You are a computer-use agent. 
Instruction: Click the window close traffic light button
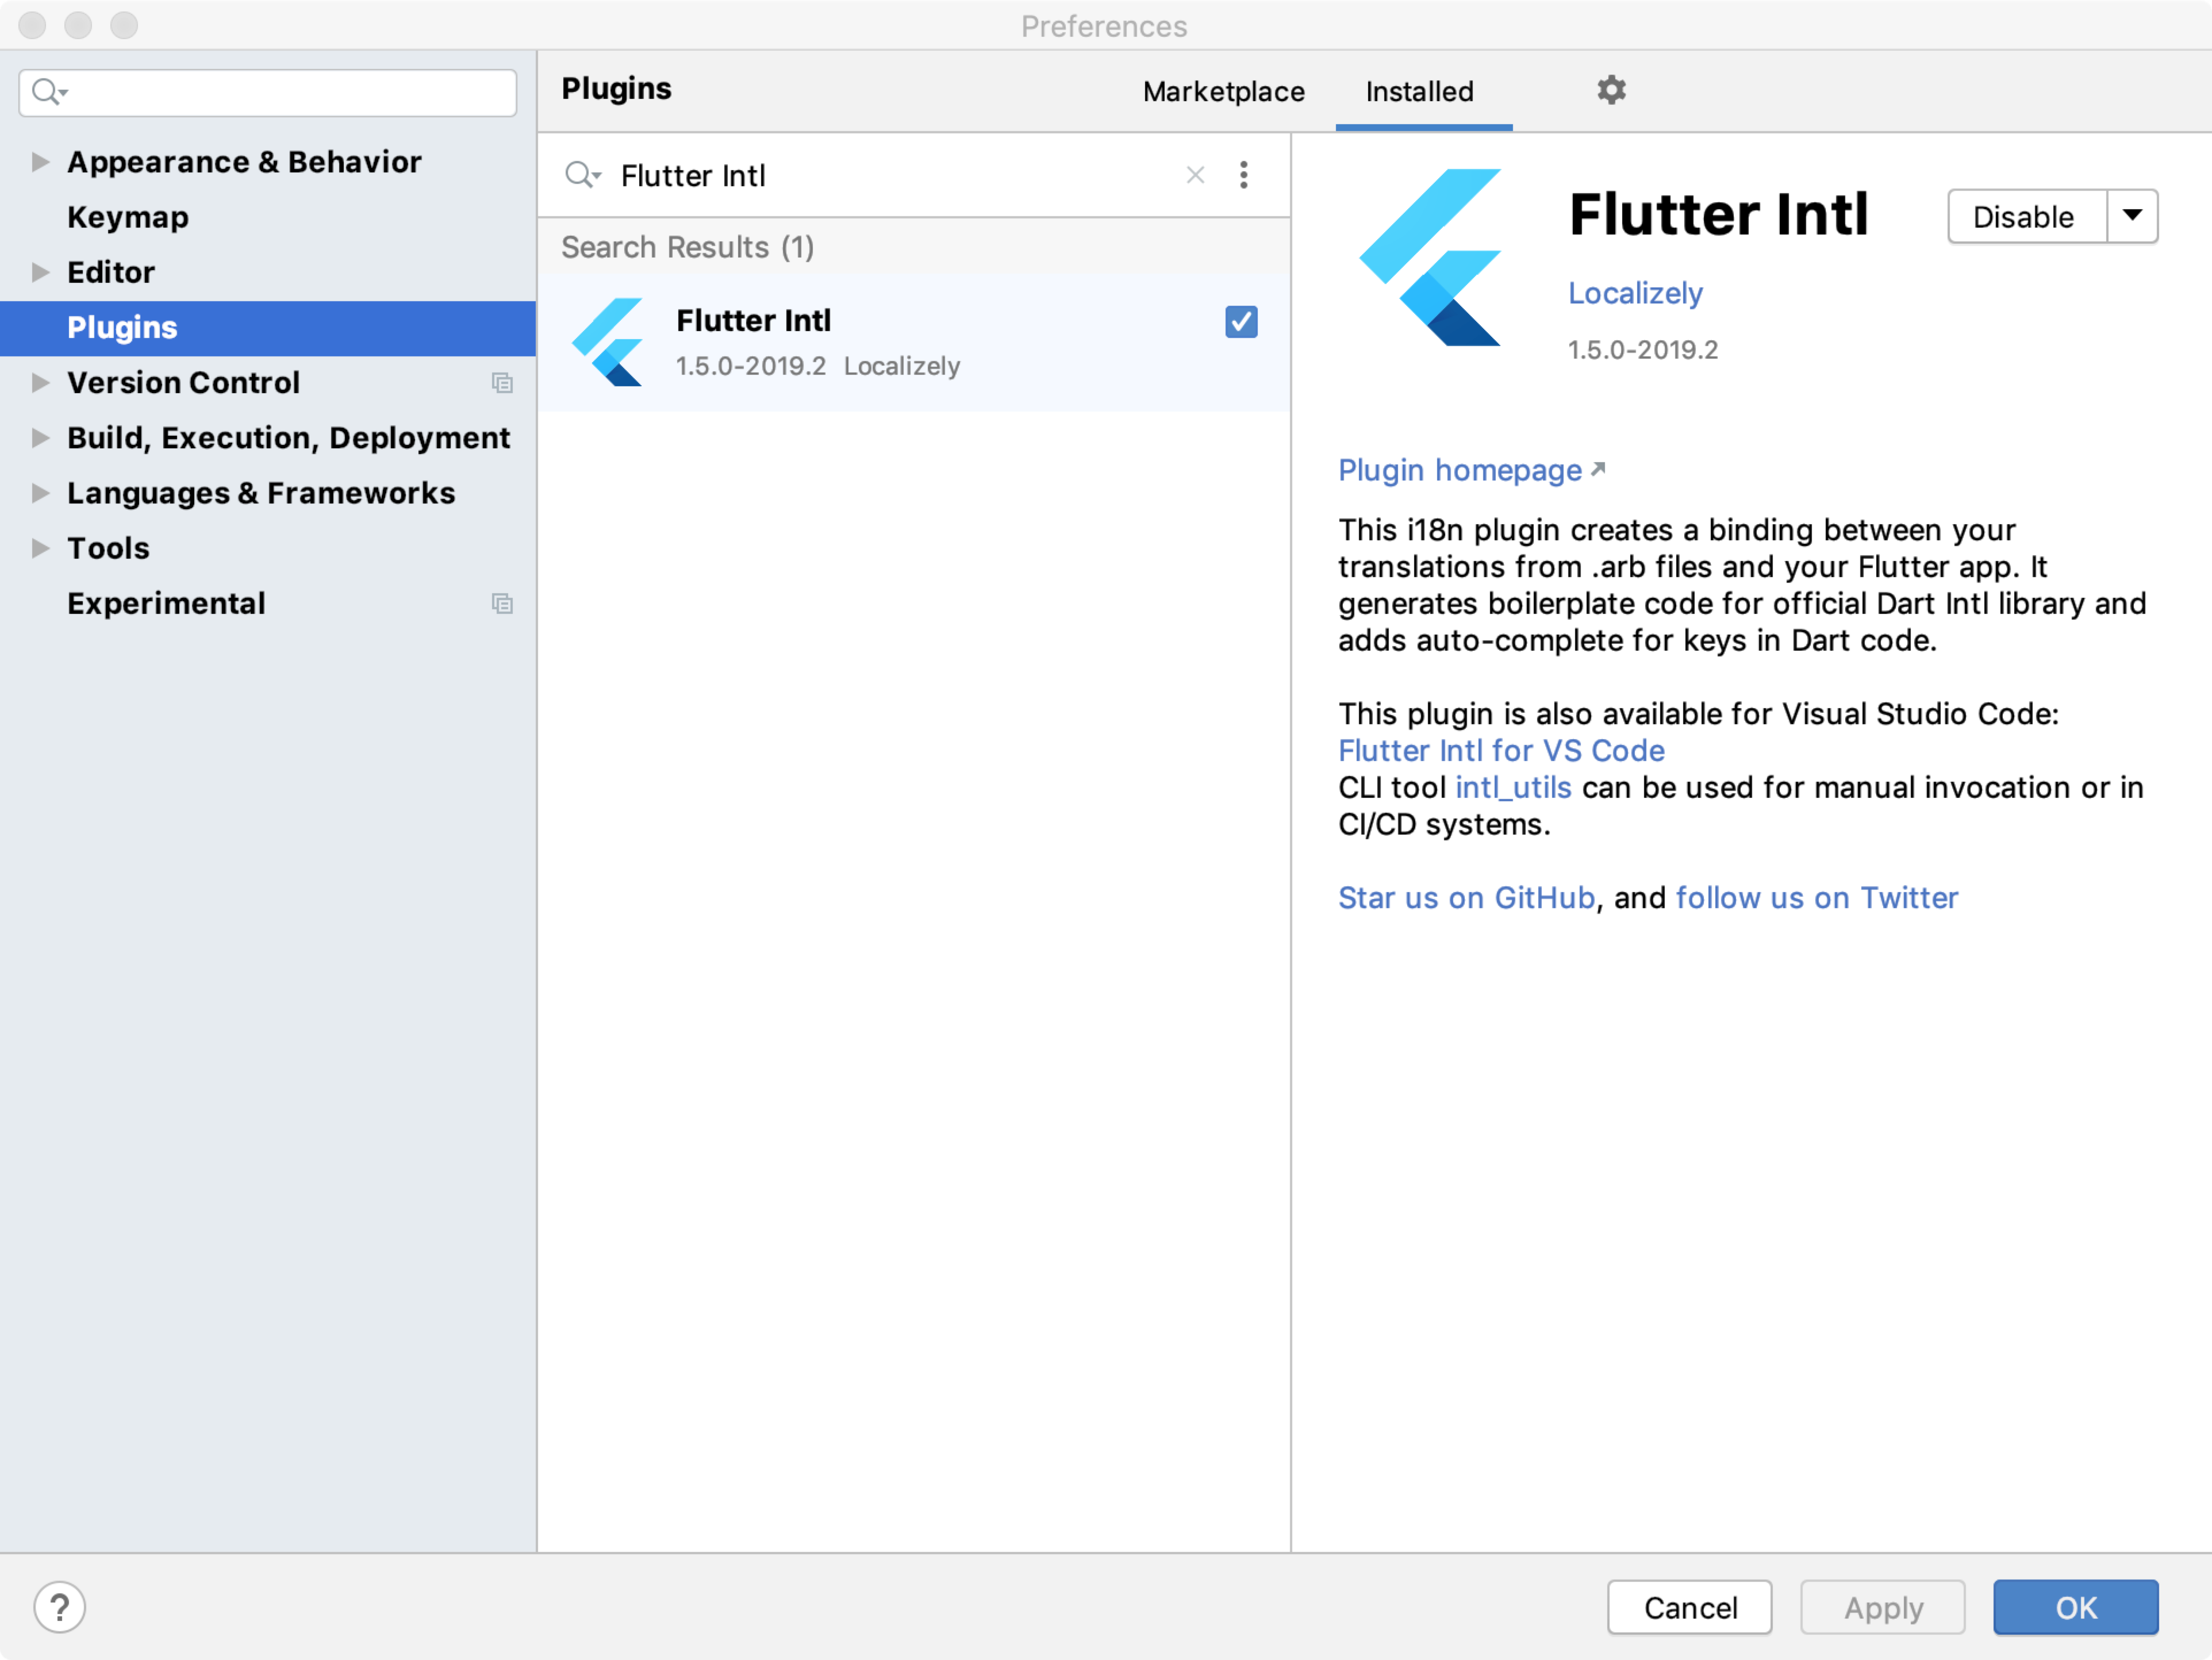pos(32,25)
